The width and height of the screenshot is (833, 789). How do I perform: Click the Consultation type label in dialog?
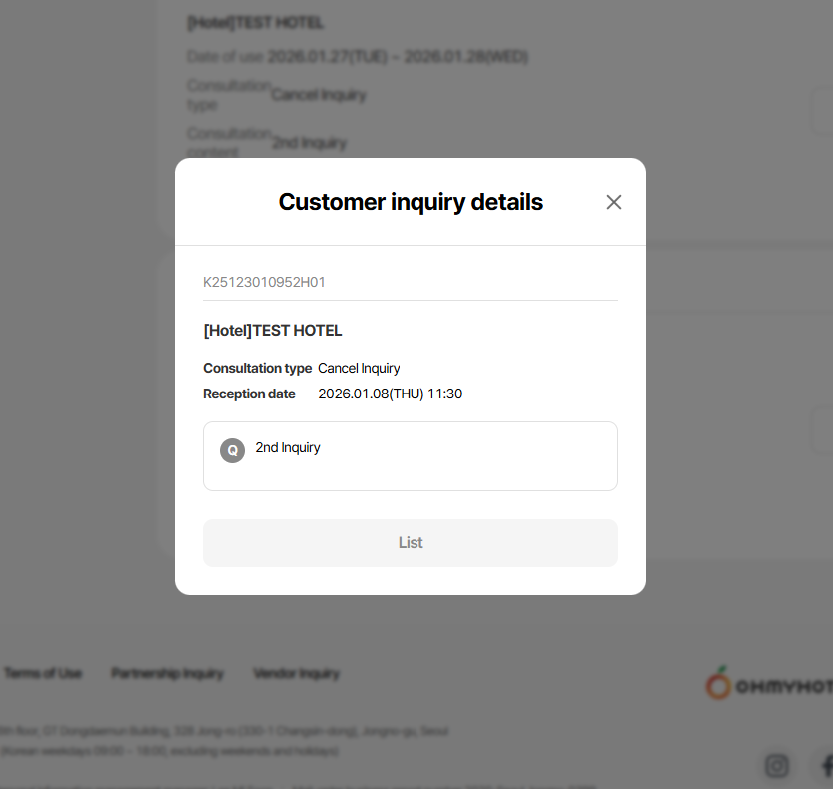pyautogui.click(x=257, y=369)
